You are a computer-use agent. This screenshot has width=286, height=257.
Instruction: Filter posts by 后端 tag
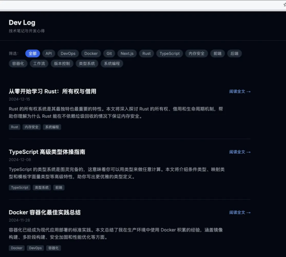234,54
